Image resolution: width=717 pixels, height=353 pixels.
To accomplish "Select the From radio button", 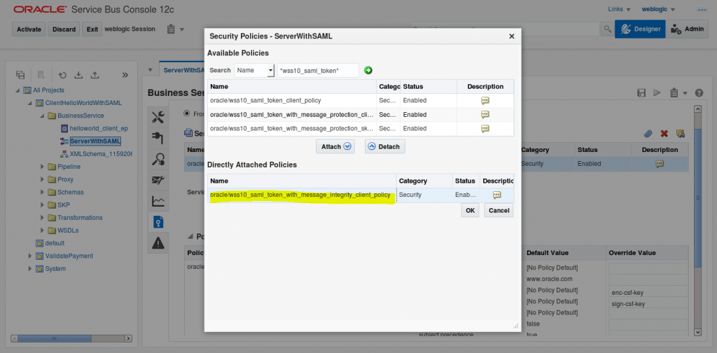I will (186, 113).
